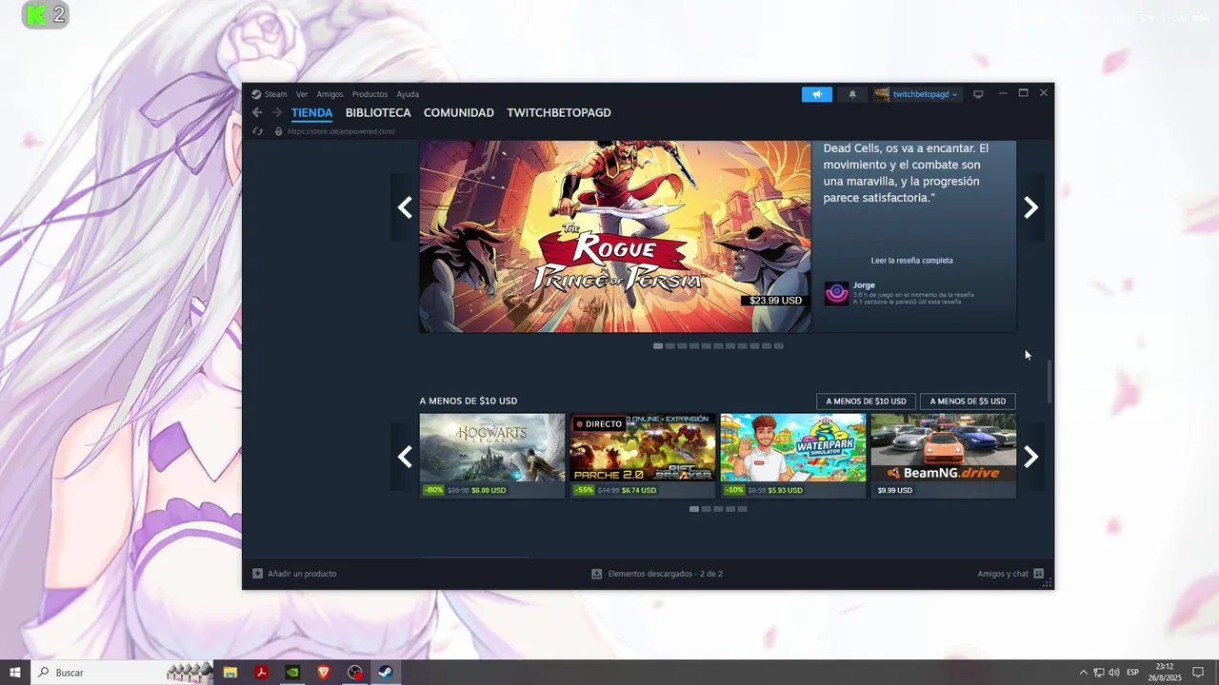
Task: Click the A MENOS DE $10 USD heading
Action: tap(469, 401)
